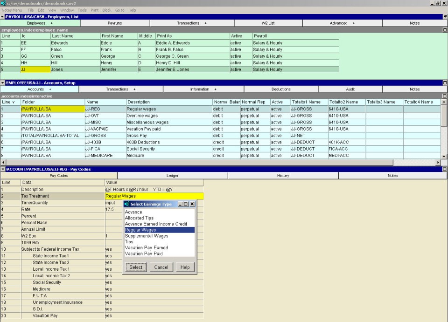Click the accounts table scroll-right arrow
Viewport: 448px width, 322px height.
438,162
